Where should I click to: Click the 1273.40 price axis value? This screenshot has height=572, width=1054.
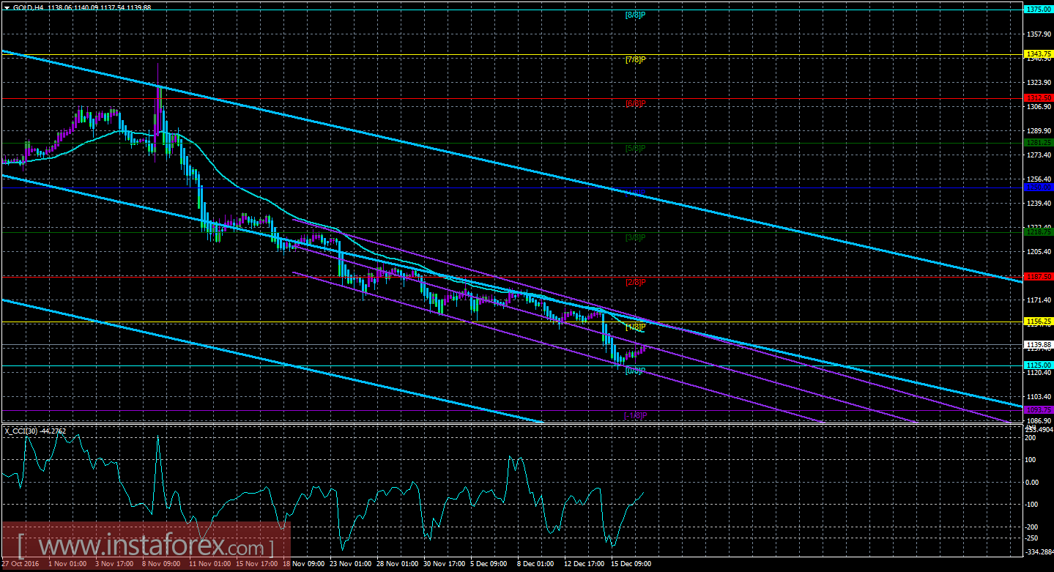(x=1039, y=155)
